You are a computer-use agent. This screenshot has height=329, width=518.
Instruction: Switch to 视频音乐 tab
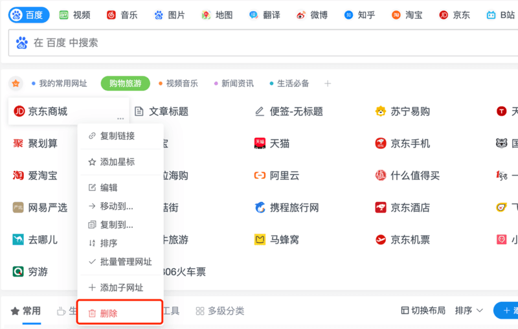click(178, 84)
